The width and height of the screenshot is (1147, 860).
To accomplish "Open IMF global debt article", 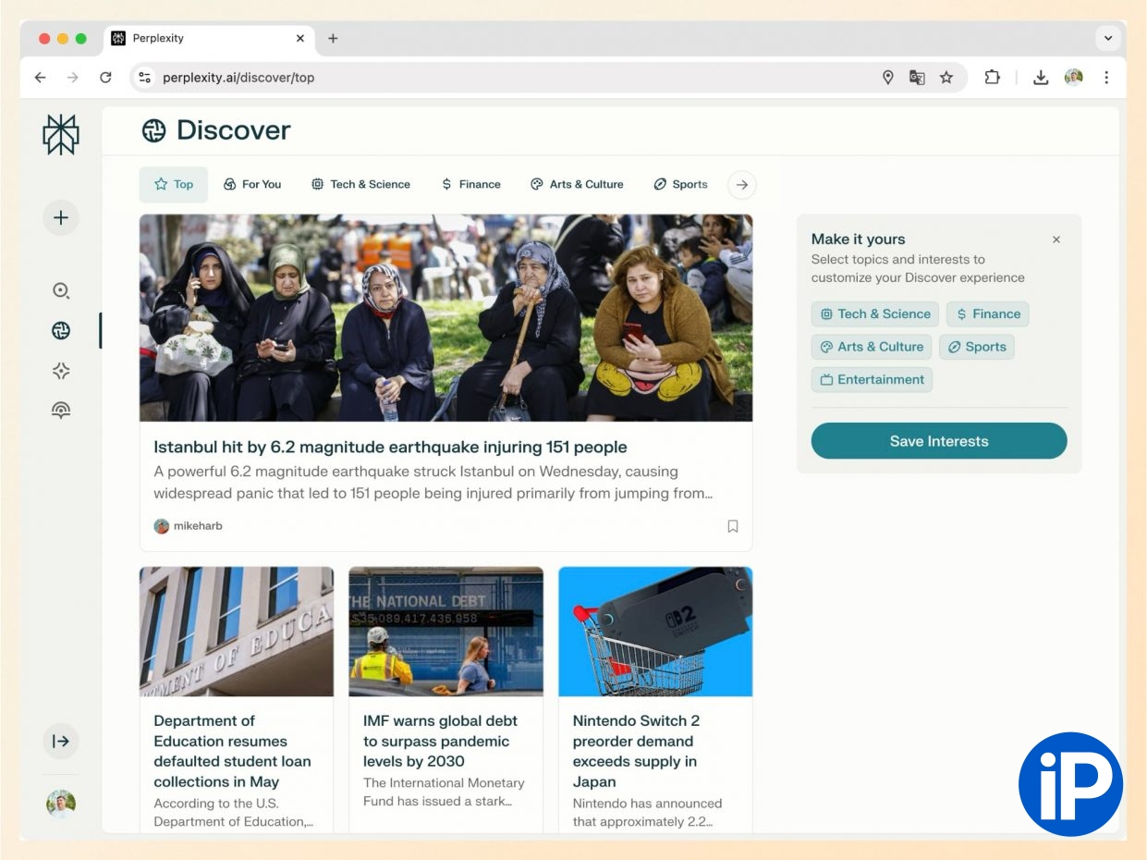I will 440,741.
